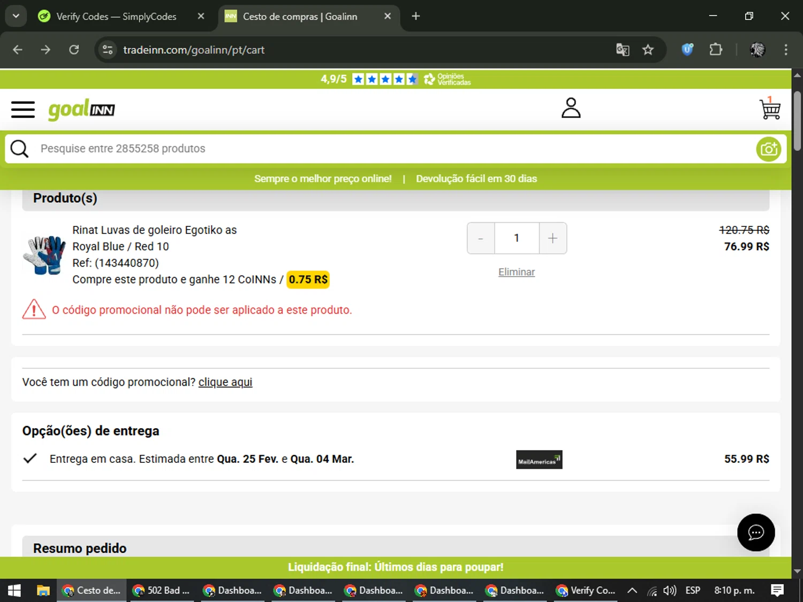Open the hamburger menu on Goalinn
The height and width of the screenshot is (602, 803).
pos(23,110)
